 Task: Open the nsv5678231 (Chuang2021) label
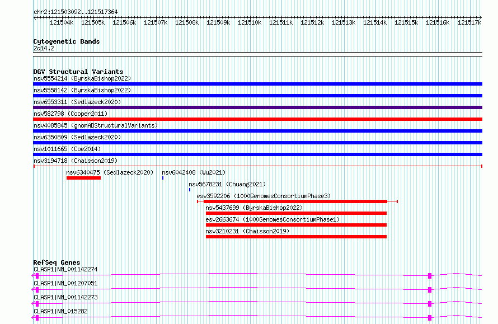[227, 184]
